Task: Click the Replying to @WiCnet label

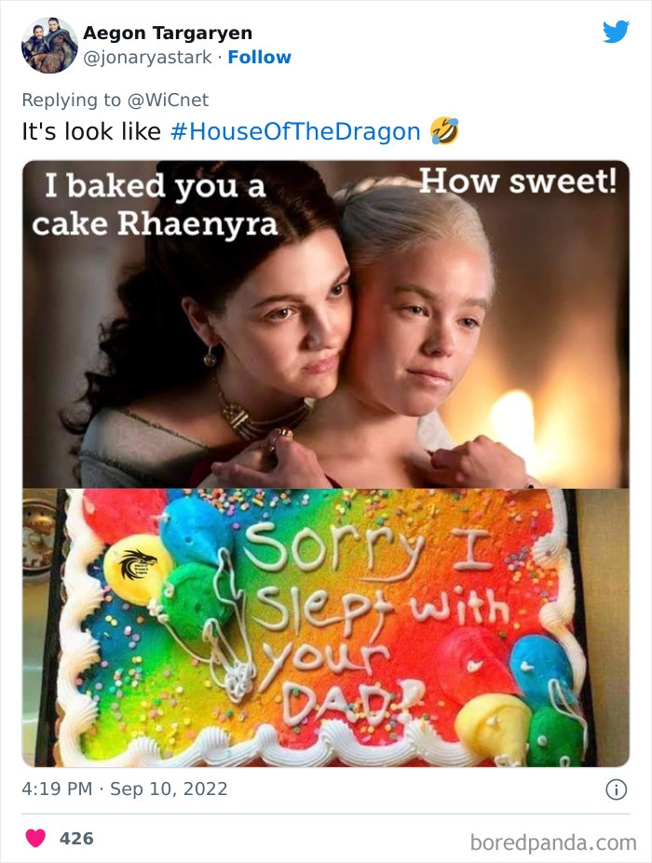Action: point(115,100)
